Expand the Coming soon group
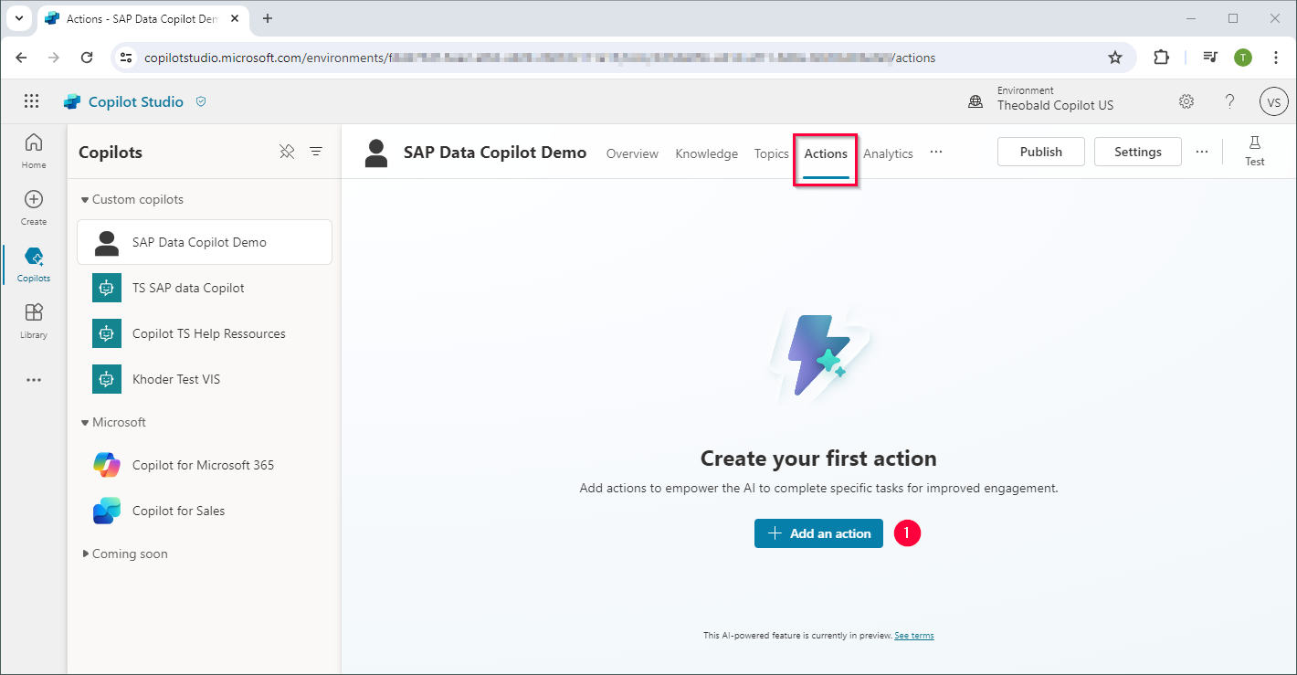This screenshot has height=675, width=1297. 86,554
